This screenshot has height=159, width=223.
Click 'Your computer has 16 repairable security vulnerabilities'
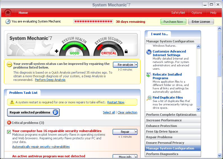tap(57, 131)
